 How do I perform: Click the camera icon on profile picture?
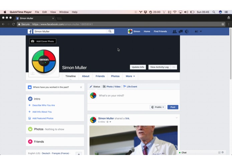pyautogui.click(x=33, y=73)
